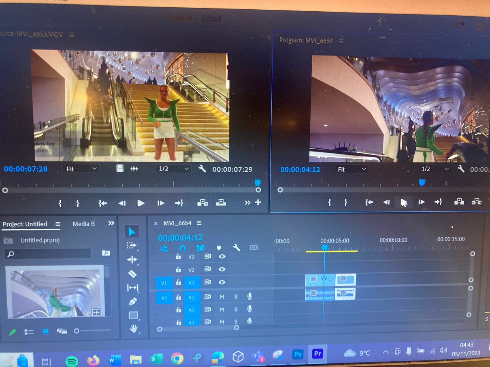Choose the Track Select Forward tool

pyautogui.click(x=132, y=245)
